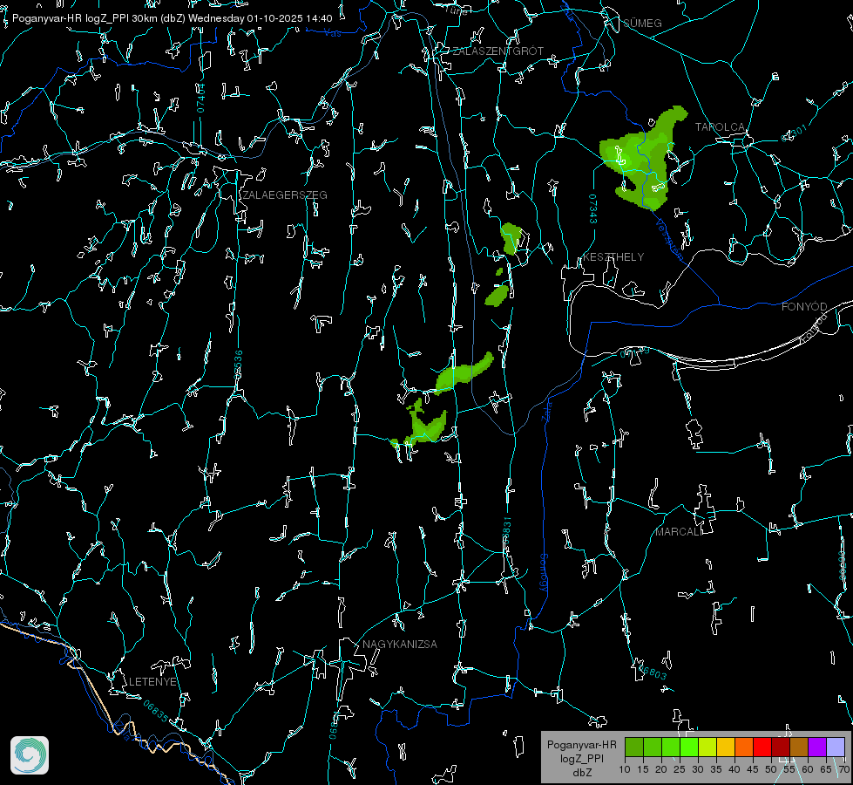Select the LETENYE town label
The image size is (853, 785).
pyautogui.click(x=152, y=681)
